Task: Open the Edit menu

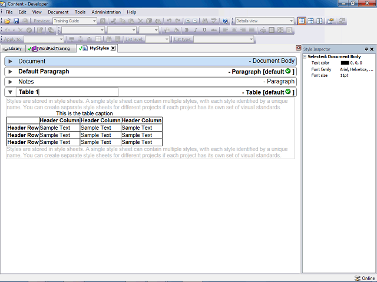Action: (x=22, y=12)
